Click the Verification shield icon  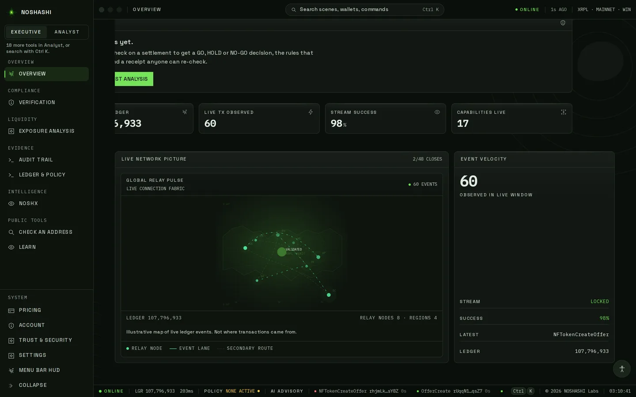pos(11,103)
